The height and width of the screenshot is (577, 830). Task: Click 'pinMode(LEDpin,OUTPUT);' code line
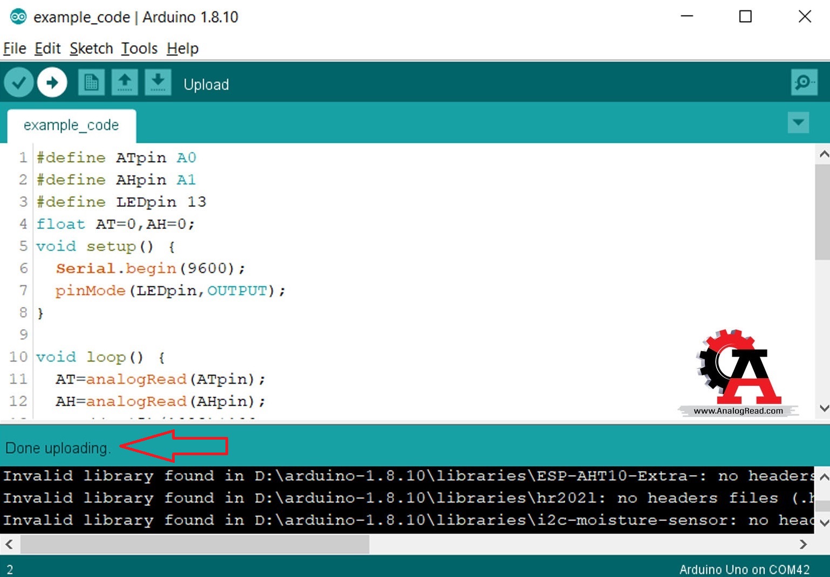click(170, 290)
